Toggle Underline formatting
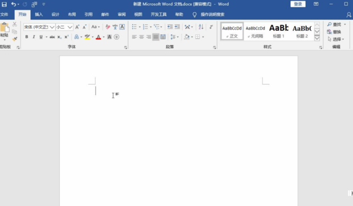 [x=41, y=37]
